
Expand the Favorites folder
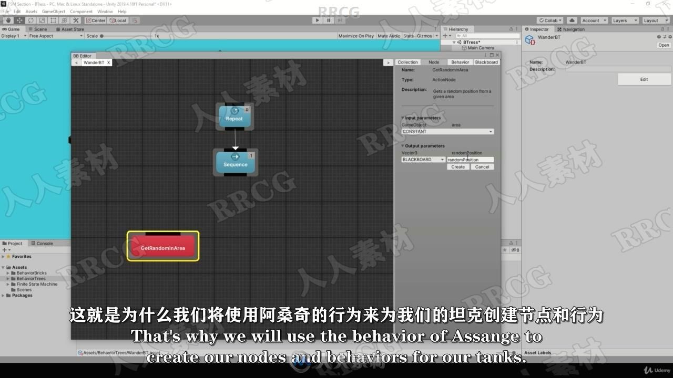click(3, 257)
